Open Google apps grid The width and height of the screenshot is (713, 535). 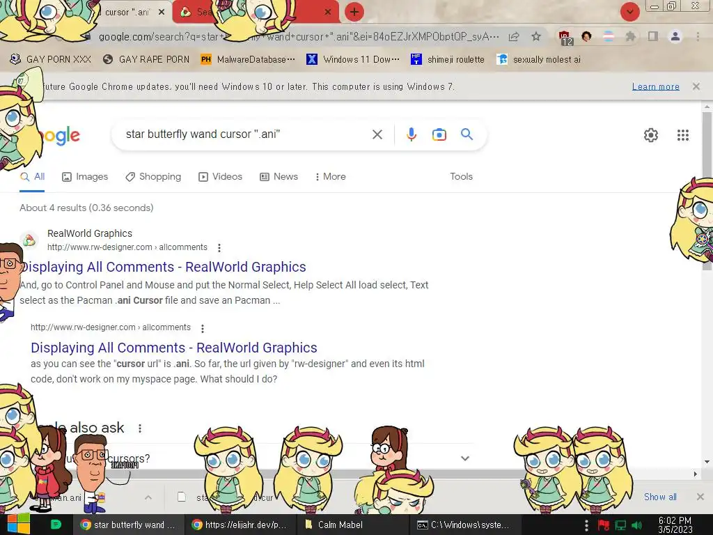coord(682,135)
